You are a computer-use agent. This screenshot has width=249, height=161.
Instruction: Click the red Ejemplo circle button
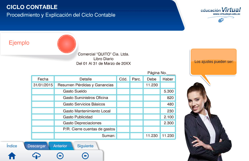click(67, 44)
